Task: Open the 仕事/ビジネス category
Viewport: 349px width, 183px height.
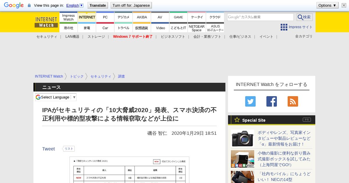Action: 240,37
